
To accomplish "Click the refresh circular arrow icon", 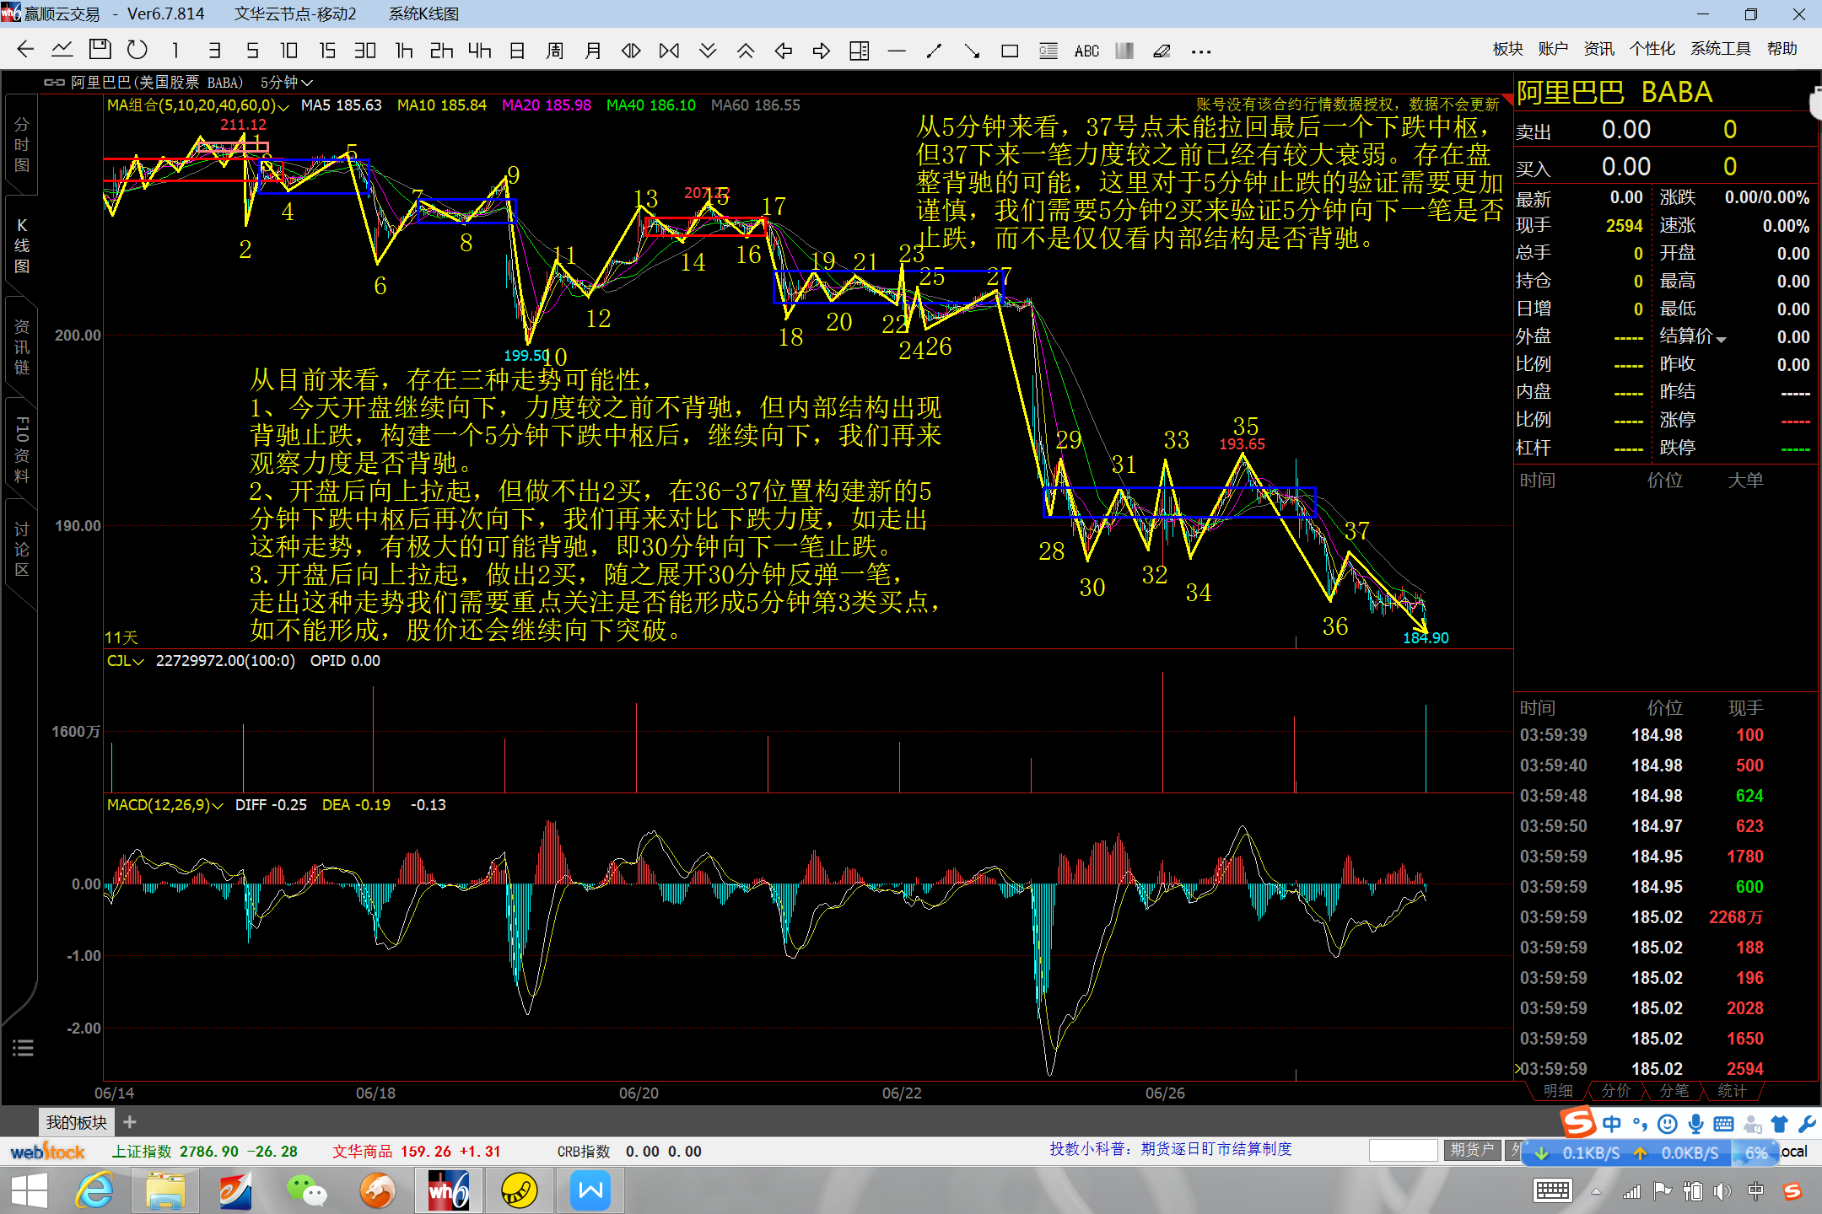I will click(137, 50).
